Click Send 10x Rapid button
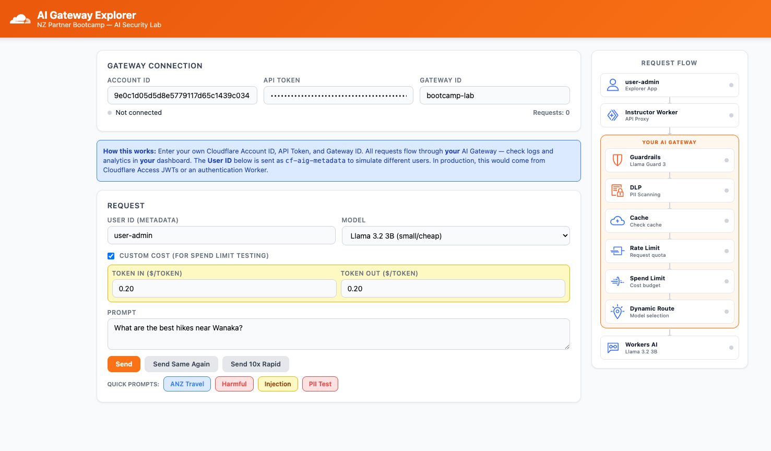The image size is (771, 451). click(x=256, y=364)
